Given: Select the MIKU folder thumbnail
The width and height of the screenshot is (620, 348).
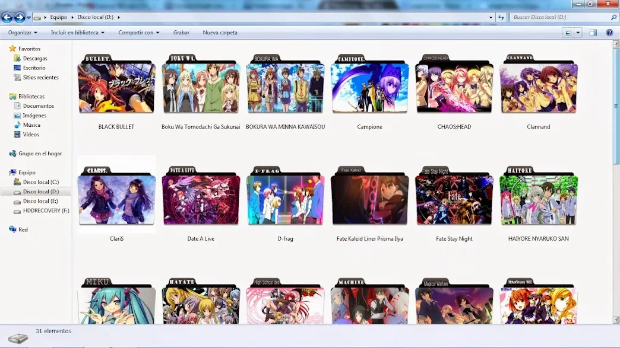Looking at the screenshot, I should point(116,301).
